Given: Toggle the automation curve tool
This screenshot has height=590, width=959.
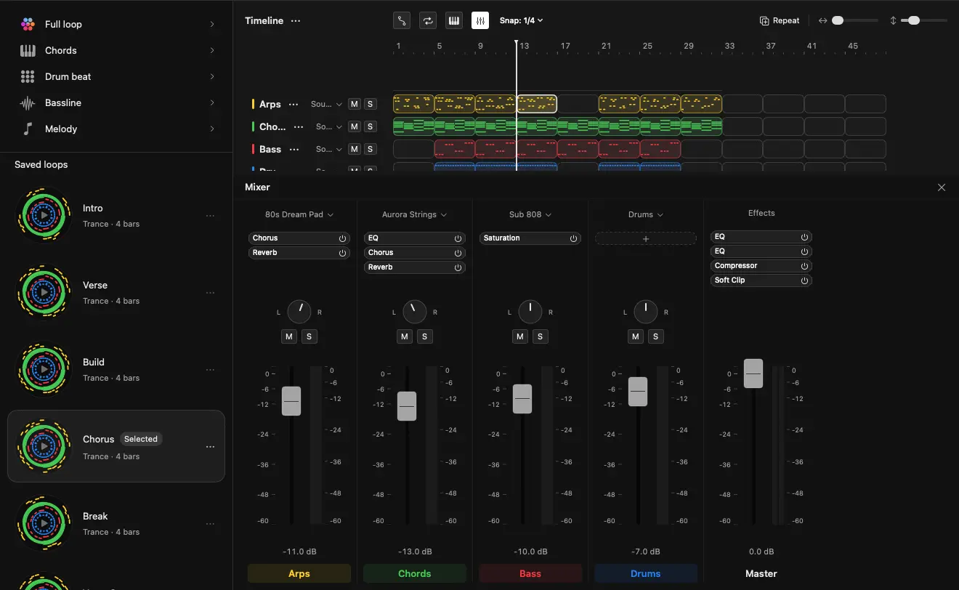Looking at the screenshot, I should click(x=402, y=20).
